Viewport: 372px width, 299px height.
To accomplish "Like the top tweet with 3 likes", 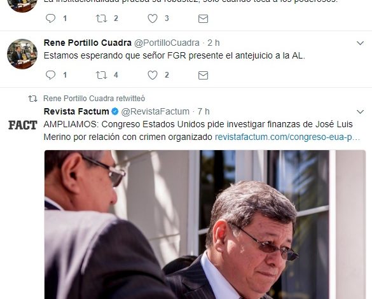I will 153,18.
